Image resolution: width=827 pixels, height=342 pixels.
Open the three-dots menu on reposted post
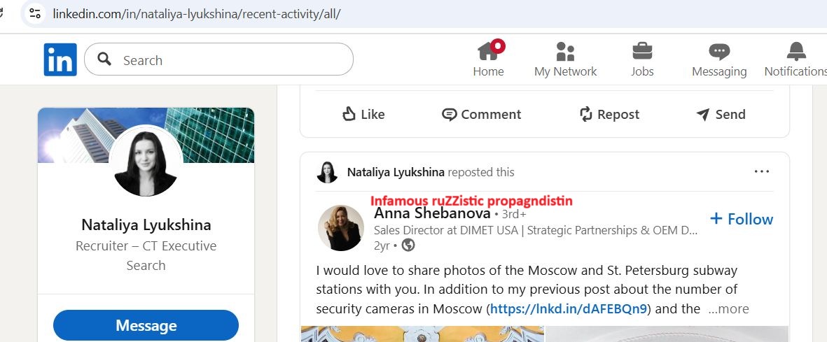tap(762, 171)
